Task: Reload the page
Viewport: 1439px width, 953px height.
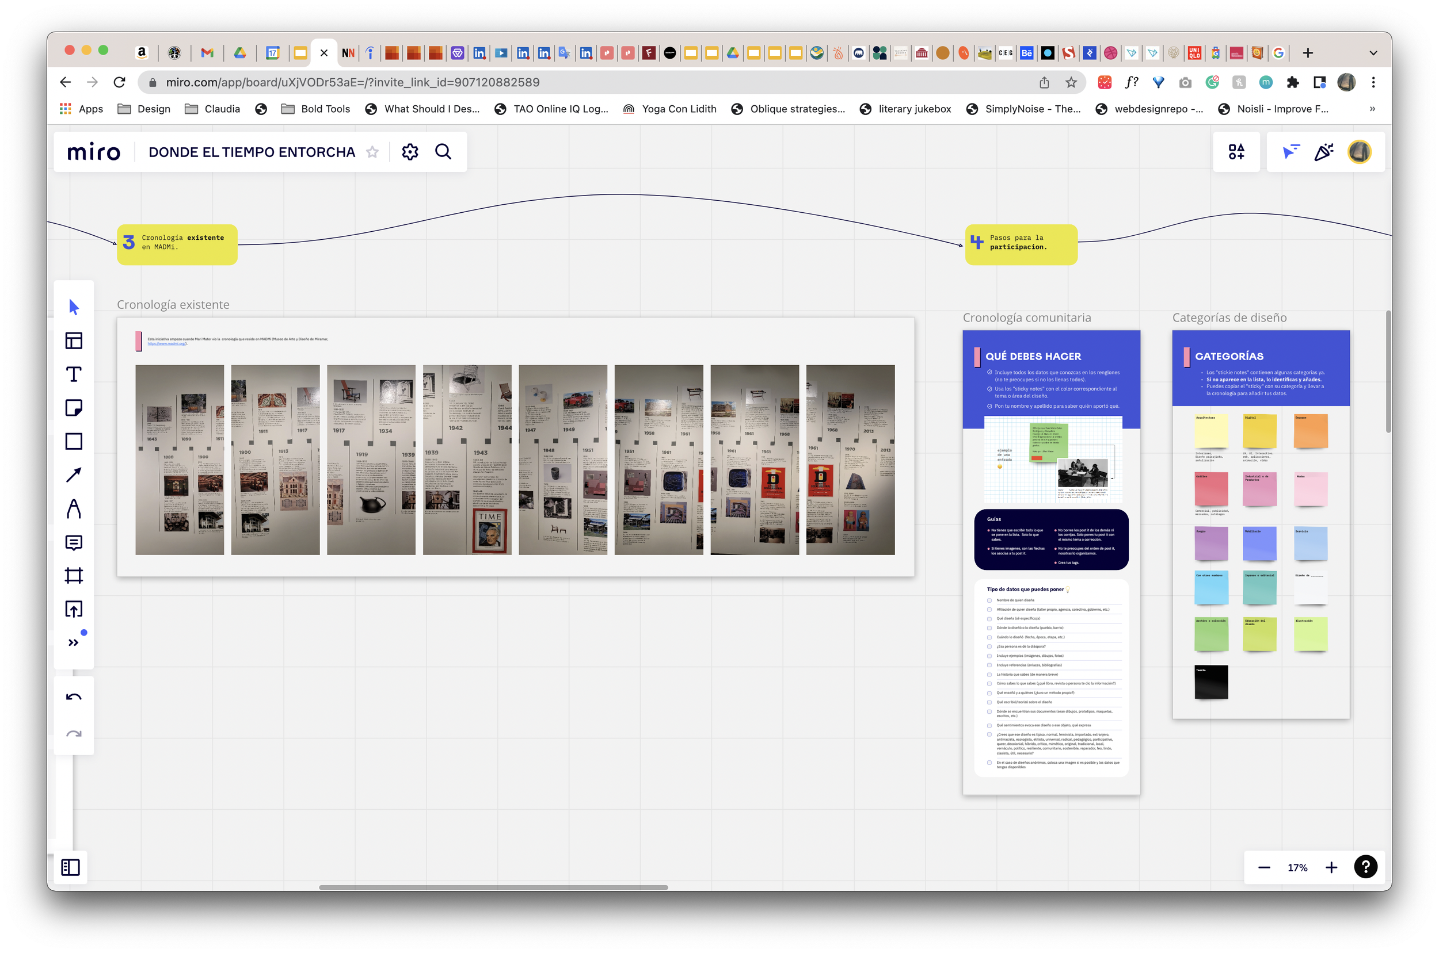Action: [119, 82]
